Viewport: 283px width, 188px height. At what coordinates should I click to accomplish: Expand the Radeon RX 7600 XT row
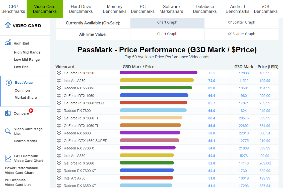[x=59, y=170]
